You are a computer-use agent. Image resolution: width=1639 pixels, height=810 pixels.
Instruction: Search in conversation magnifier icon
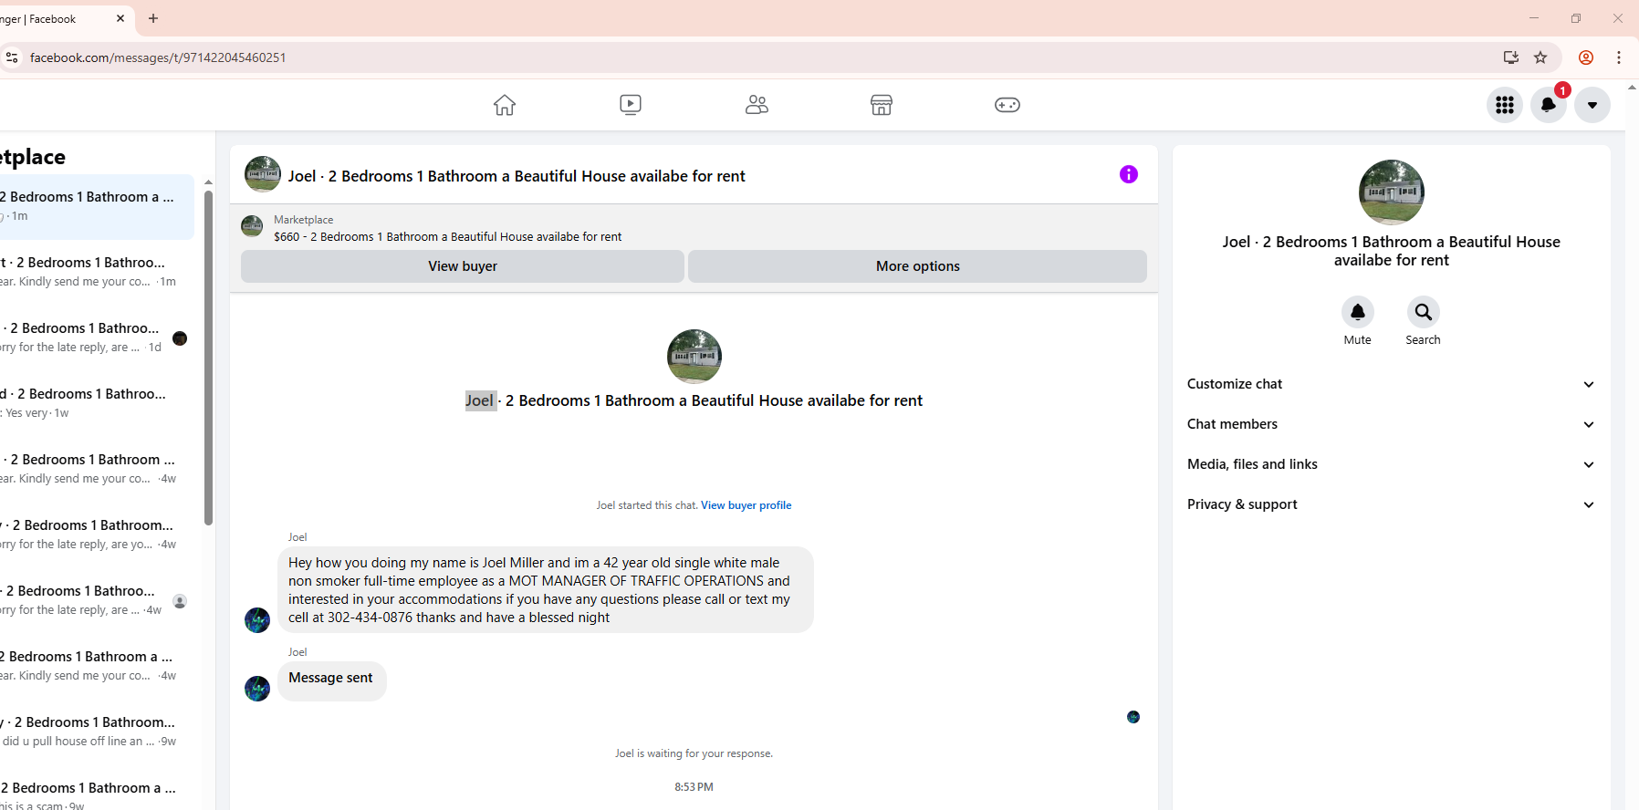[1424, 312]
